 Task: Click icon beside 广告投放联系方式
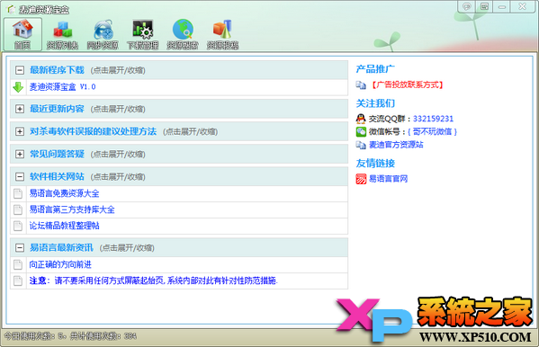point(361,85)
